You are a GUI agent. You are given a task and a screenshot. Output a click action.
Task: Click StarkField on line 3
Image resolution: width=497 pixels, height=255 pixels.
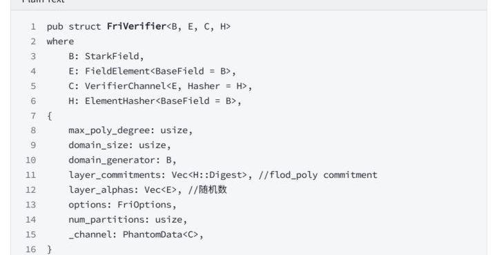[112, 56]
